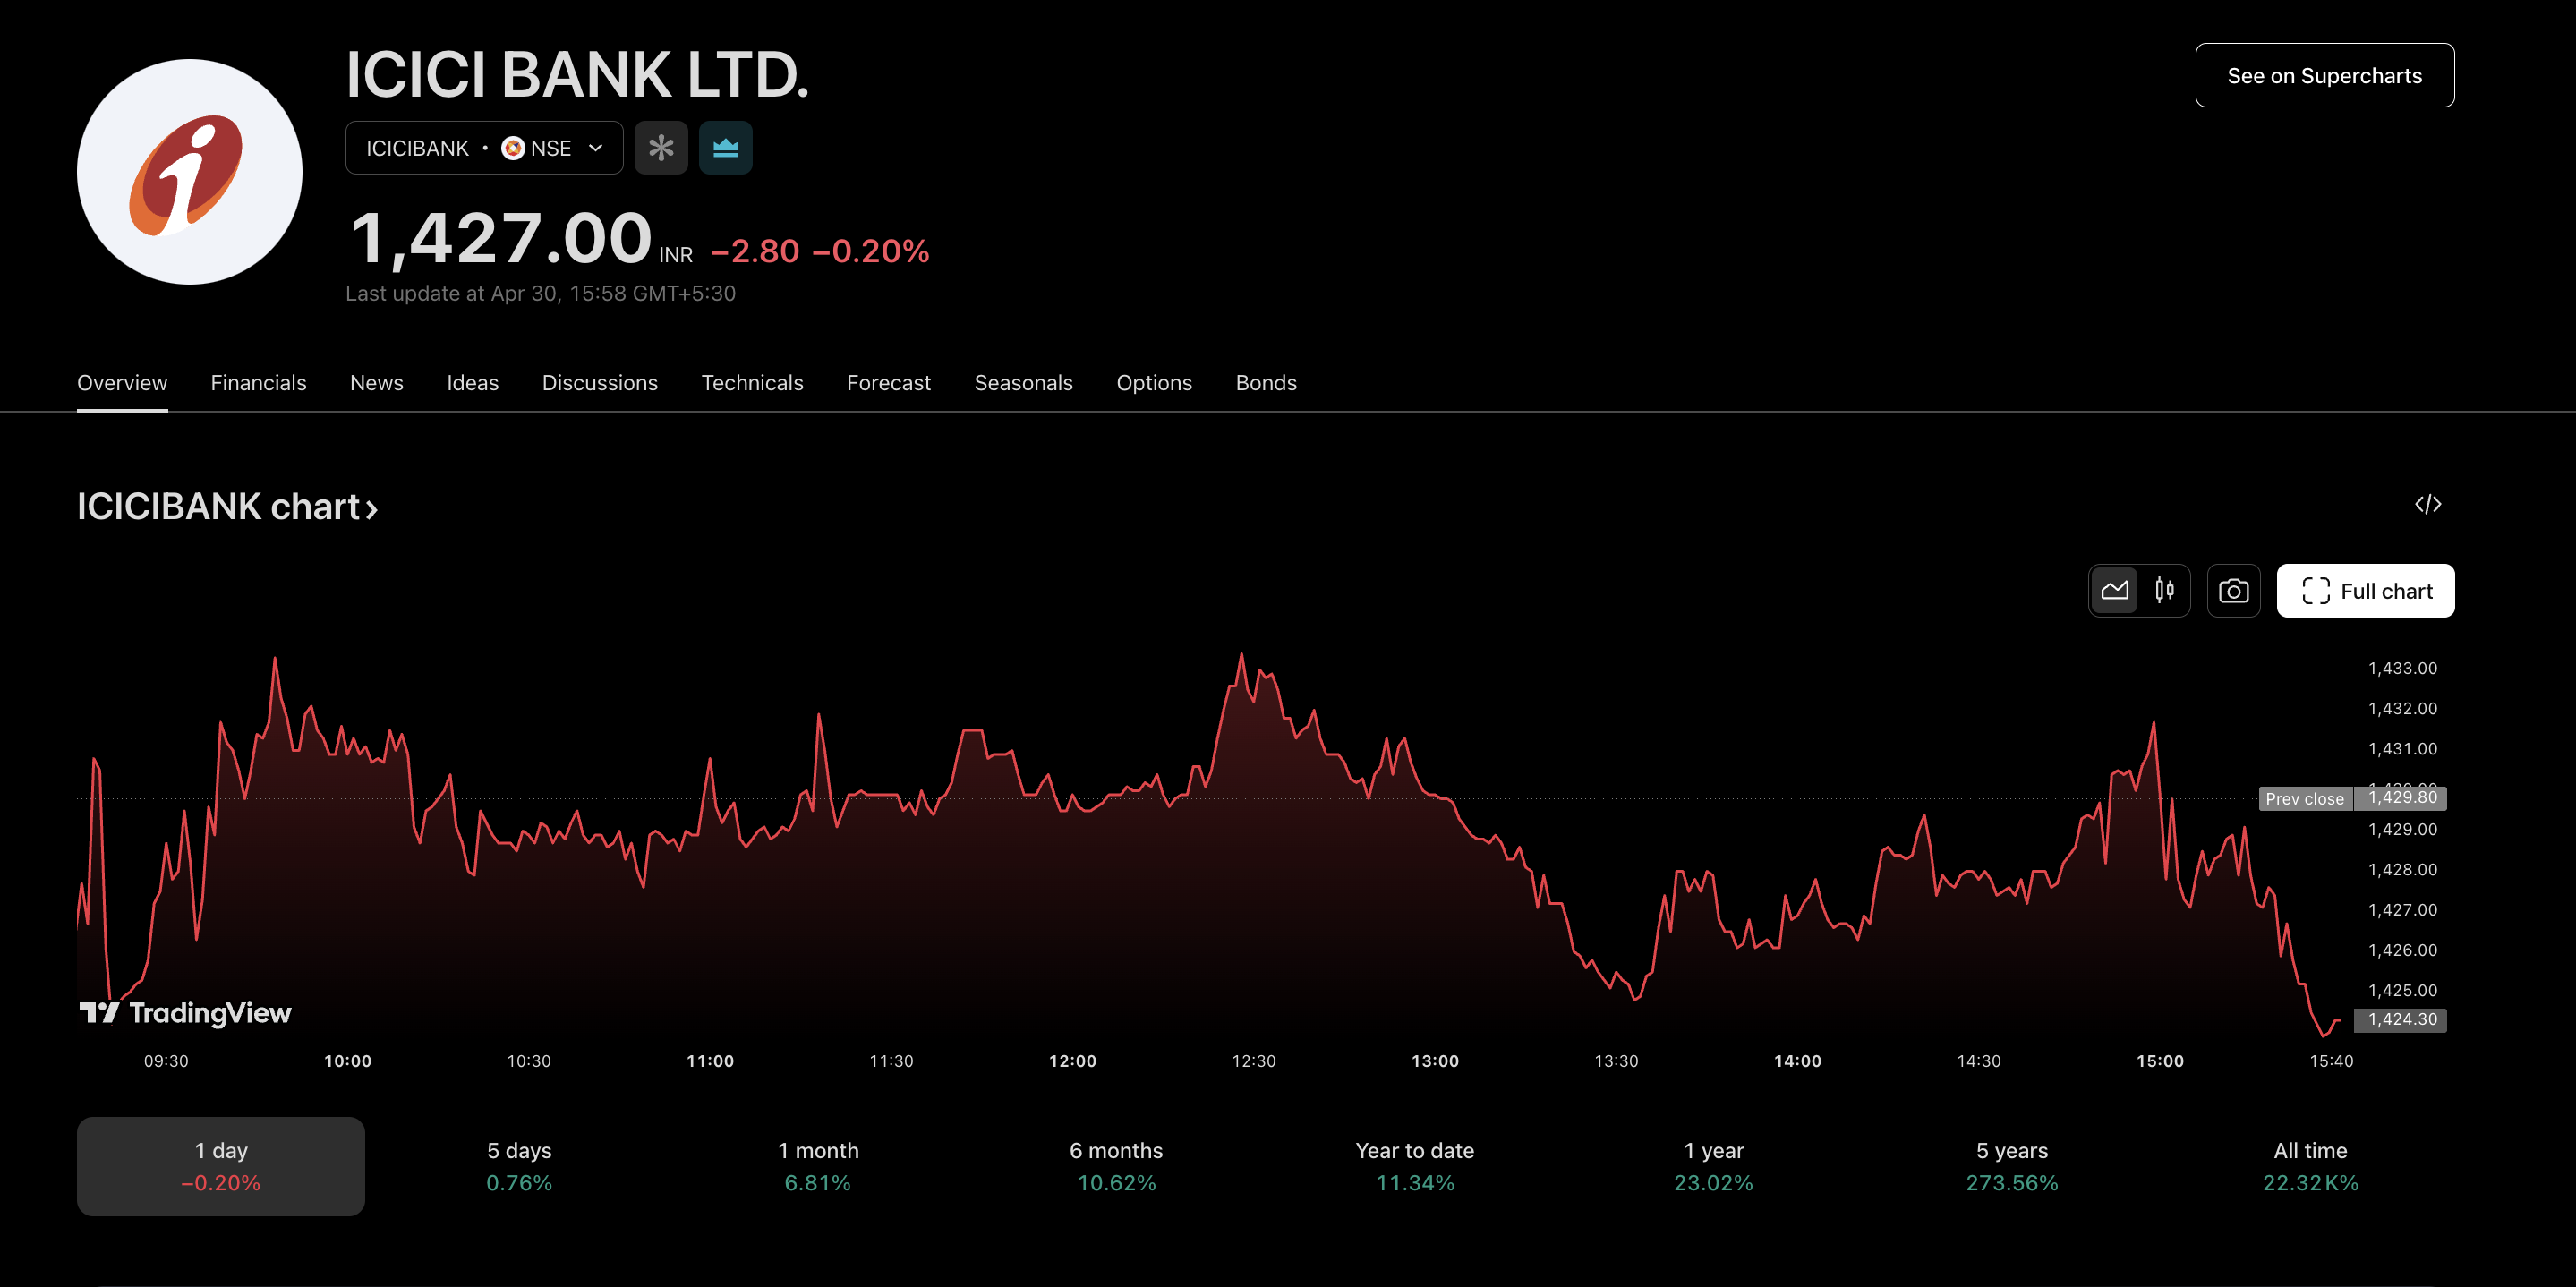Image resolution: width=2576 pixels, height=1287 pixels.
Task: Open the Options tab
Action: tap(1154, 383)
